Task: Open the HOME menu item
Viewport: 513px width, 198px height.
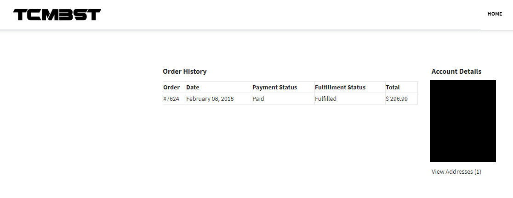Action: click(x=495, y=14)
